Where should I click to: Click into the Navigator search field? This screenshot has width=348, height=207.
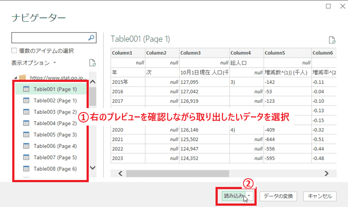pos(48,38)
